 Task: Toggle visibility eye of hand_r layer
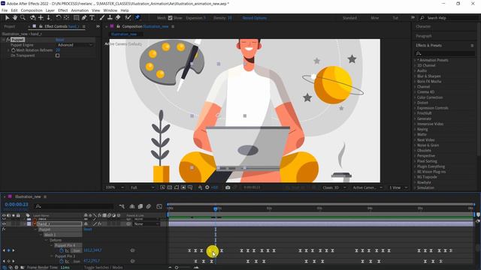click(x=4, y=224)
